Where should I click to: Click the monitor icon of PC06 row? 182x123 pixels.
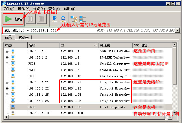13,107
